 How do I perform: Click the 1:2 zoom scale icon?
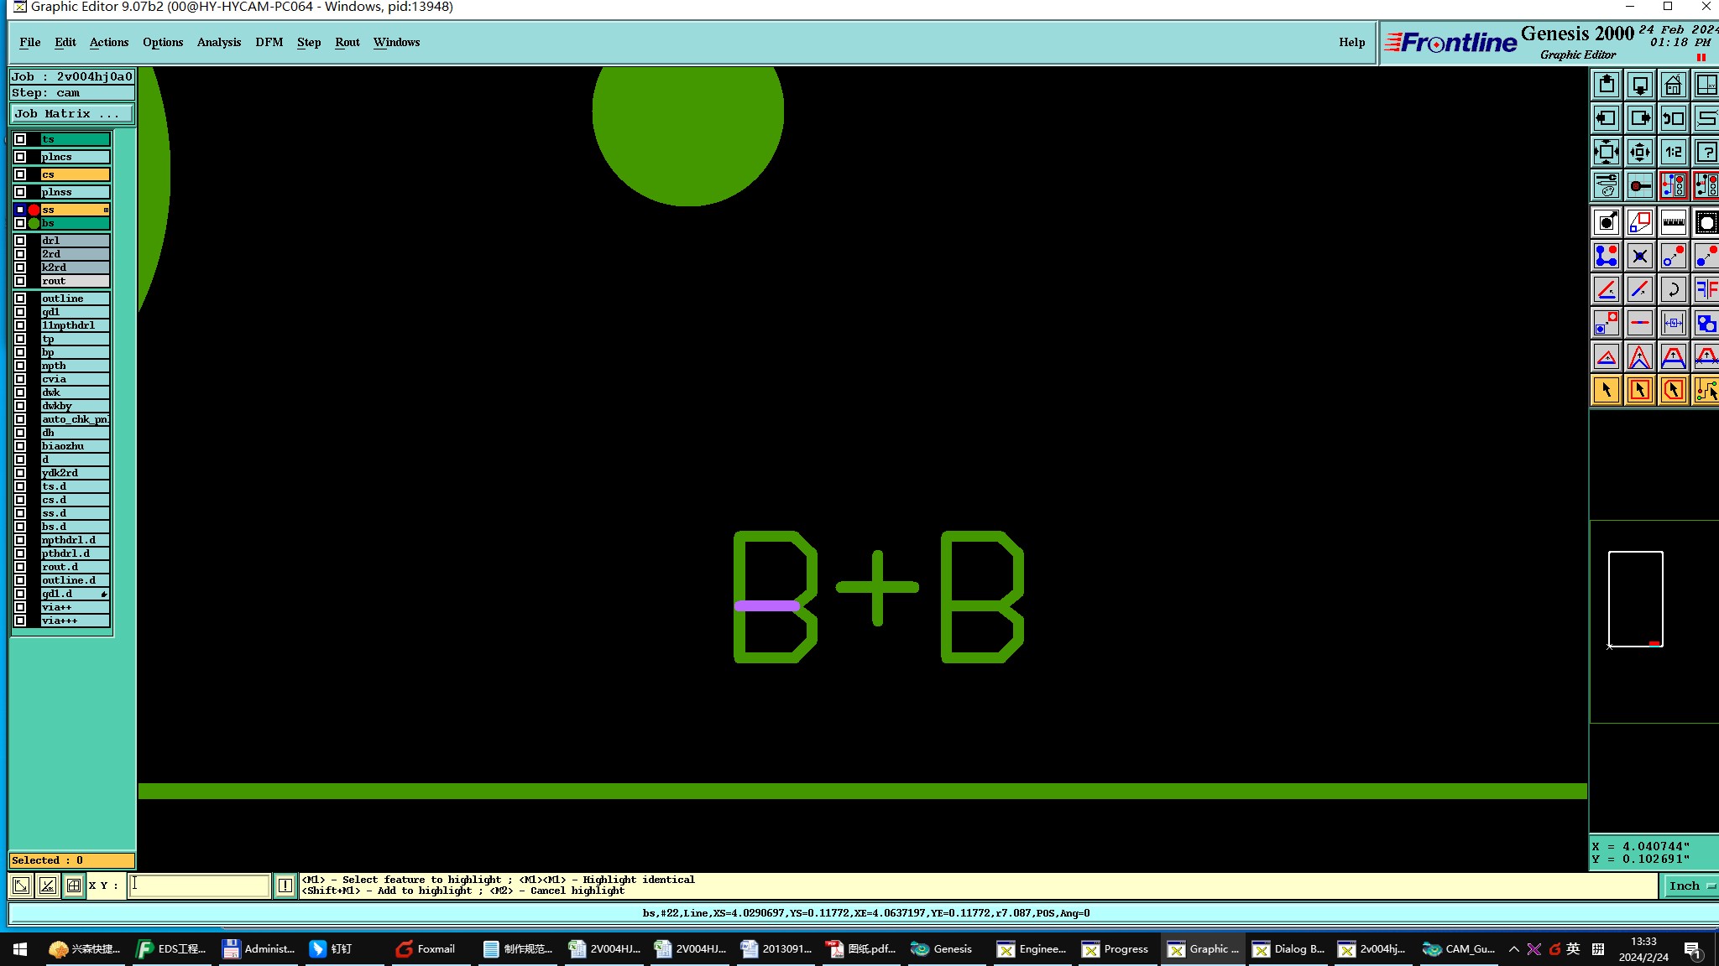point(1673,152)
